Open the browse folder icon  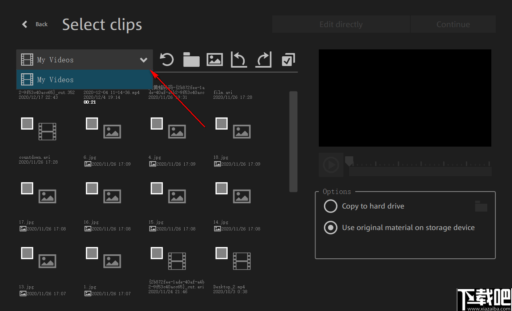tap(191, 60)
